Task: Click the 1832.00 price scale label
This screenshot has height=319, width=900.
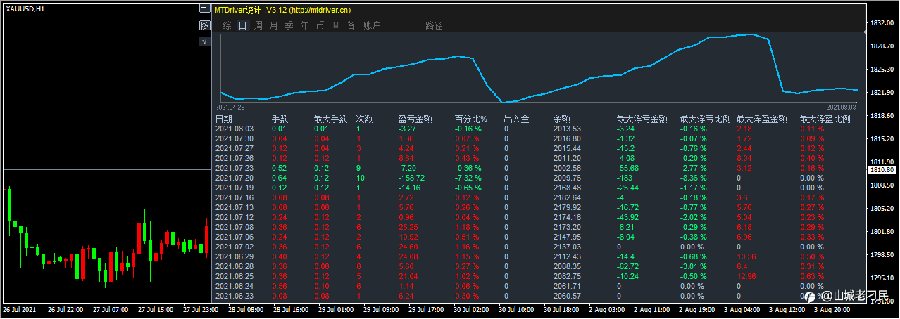Action: [x=882, y=23]
